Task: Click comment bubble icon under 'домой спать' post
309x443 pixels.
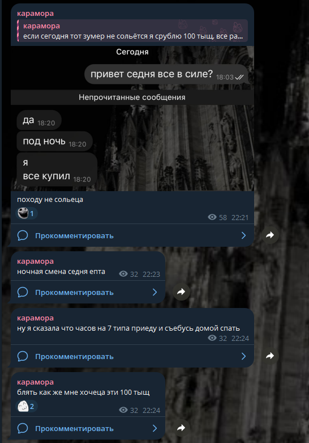Action: [x=23, y=356]
